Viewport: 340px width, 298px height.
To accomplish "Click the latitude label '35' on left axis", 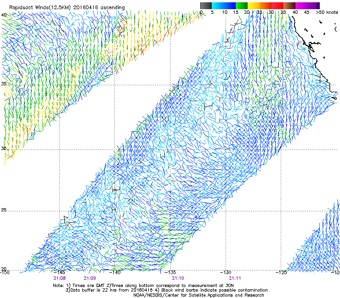I will click(x=4, y=83).
